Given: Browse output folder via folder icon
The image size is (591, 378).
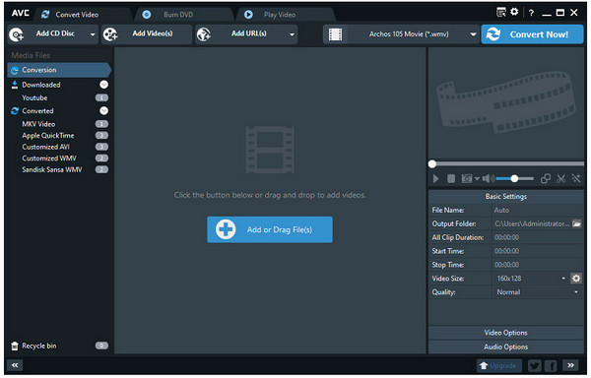Looking at the screenshot, I should click(x=576, y=224).
